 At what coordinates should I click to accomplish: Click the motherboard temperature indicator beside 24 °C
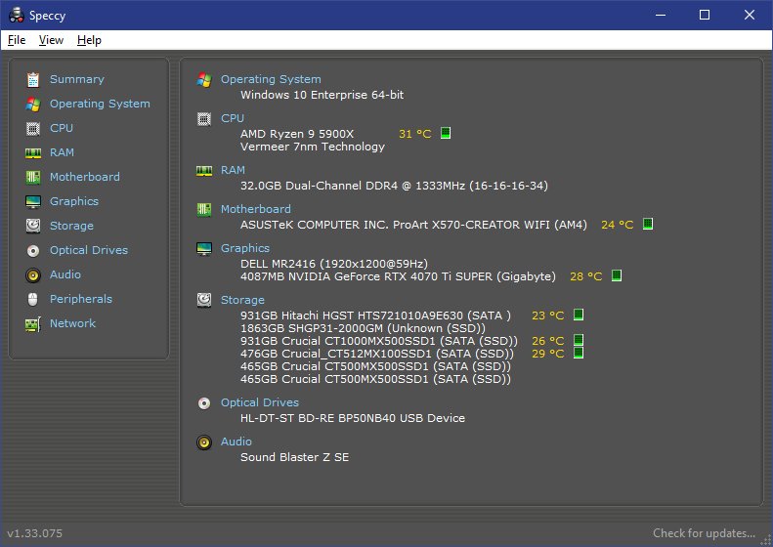(x=647, y=225)
